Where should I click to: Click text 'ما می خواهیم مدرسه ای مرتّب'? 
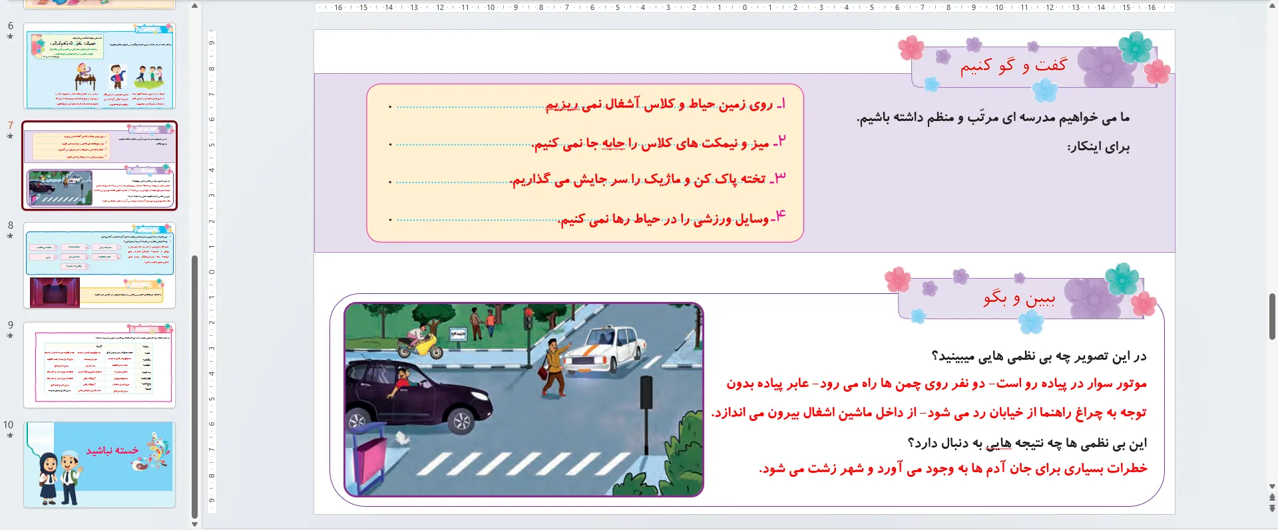click(x=992, y=118)
